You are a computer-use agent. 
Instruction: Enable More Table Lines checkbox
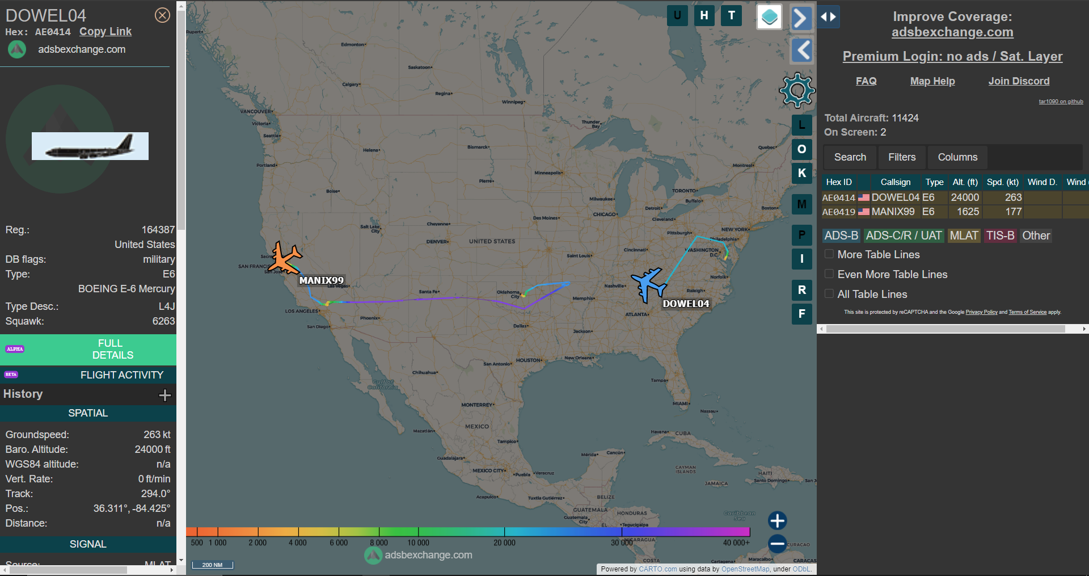tap(829, 254)
